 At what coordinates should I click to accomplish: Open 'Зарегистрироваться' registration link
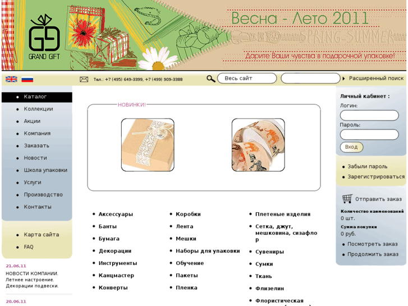pos(376,176)
